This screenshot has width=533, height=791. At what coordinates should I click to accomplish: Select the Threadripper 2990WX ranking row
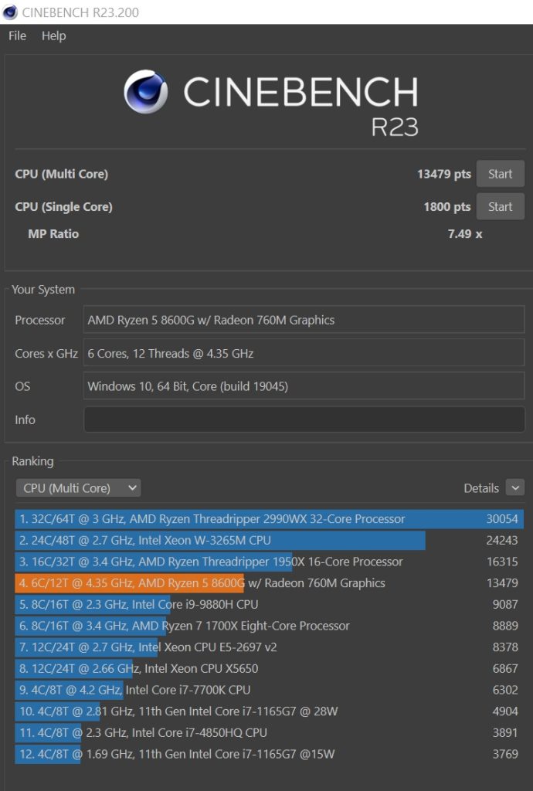pos(270,519)
